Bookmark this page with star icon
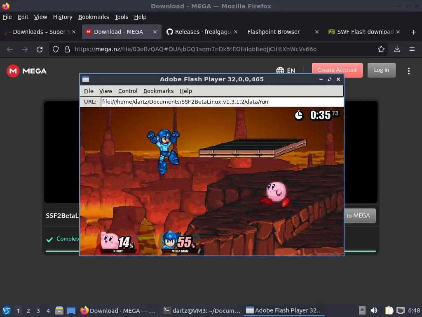Screen dimensions: 422x317 click(381, 49)
